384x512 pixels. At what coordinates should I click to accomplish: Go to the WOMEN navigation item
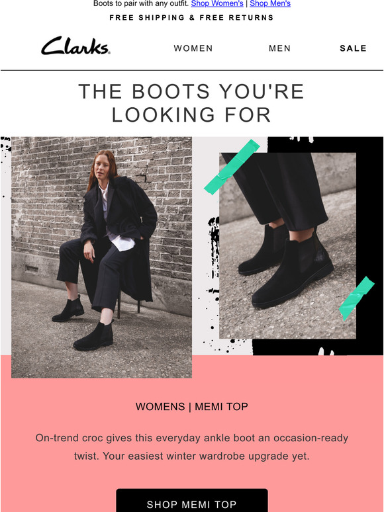point(193,48)
